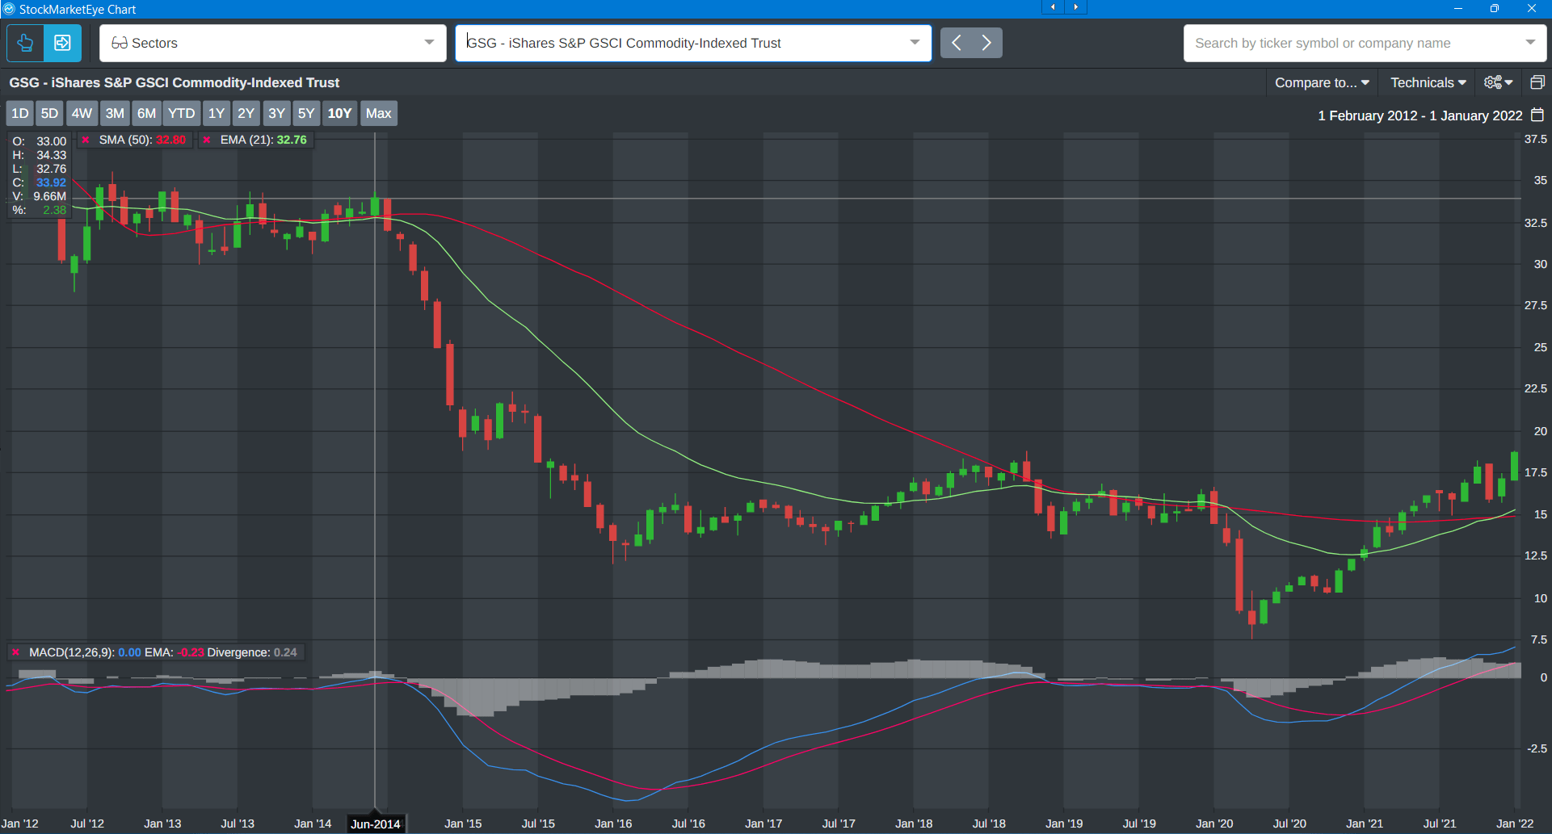1552x834 pixels.
Task: Open the Sectors watchlist dropdown
Action: (x=273, y=43)
